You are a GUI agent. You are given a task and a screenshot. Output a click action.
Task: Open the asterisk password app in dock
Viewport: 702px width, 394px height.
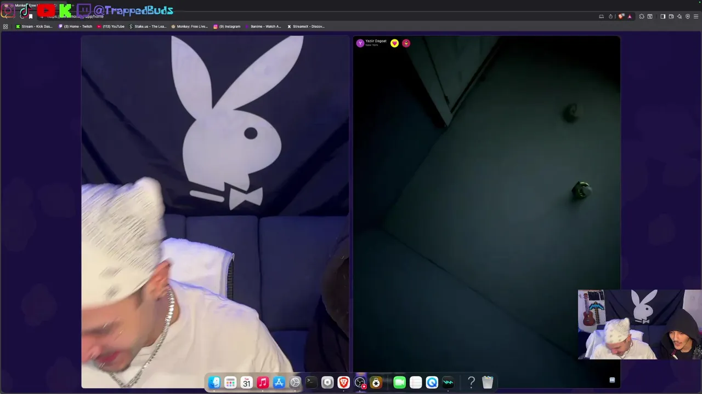[376, 383]
